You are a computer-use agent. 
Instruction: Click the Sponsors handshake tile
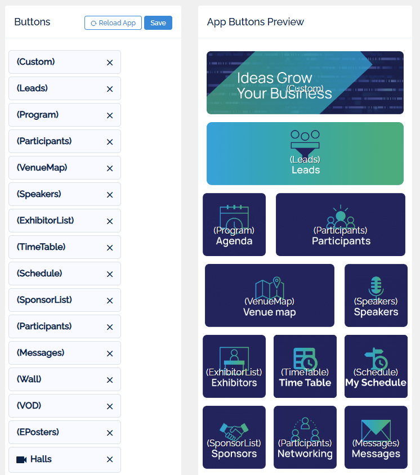tap(234, 437)
